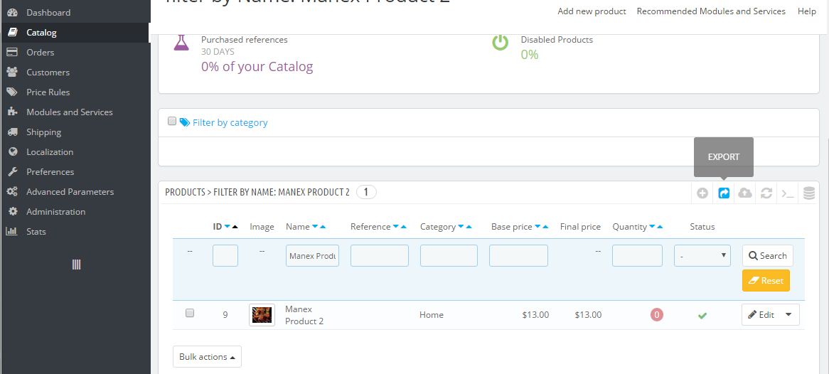
Task: Enable the Filter by category checkbox
Action: click(172, 122)
